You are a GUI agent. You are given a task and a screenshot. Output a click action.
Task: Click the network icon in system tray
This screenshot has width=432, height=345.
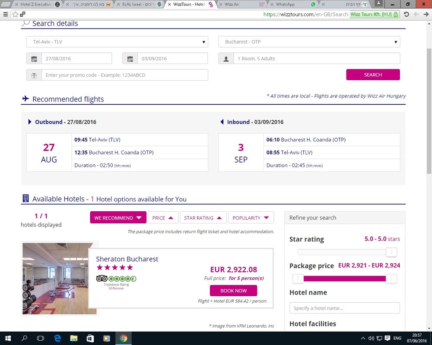(379, 338)
